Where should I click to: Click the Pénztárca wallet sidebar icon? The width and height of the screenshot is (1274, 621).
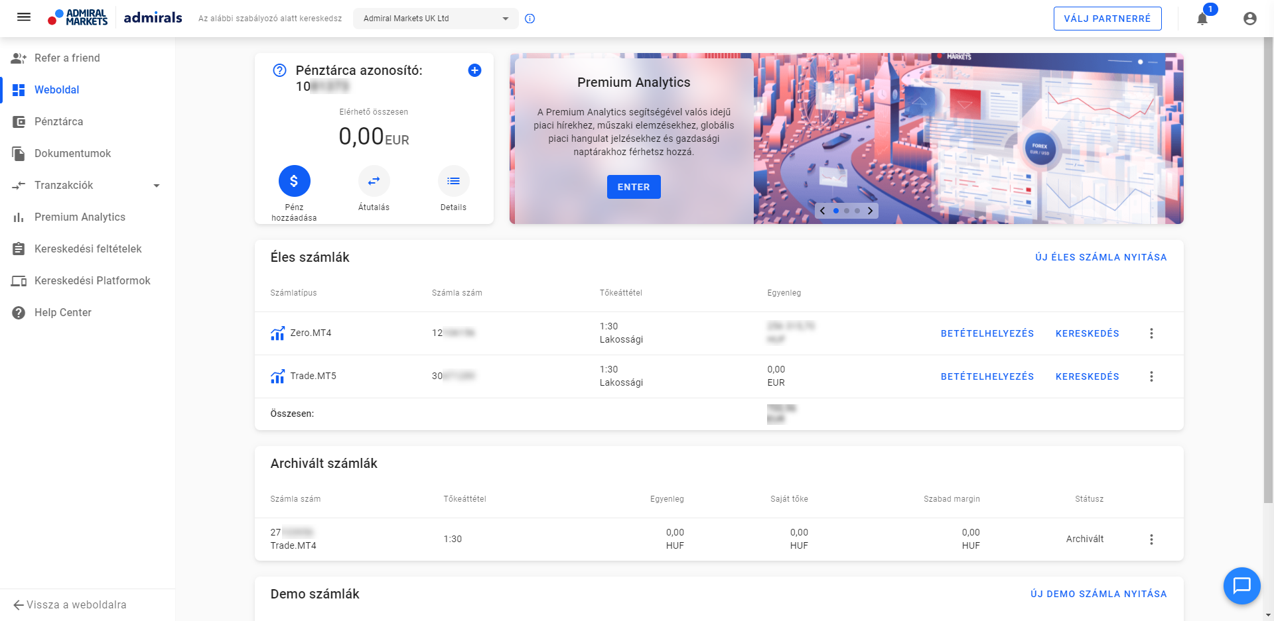click(19, 122)
